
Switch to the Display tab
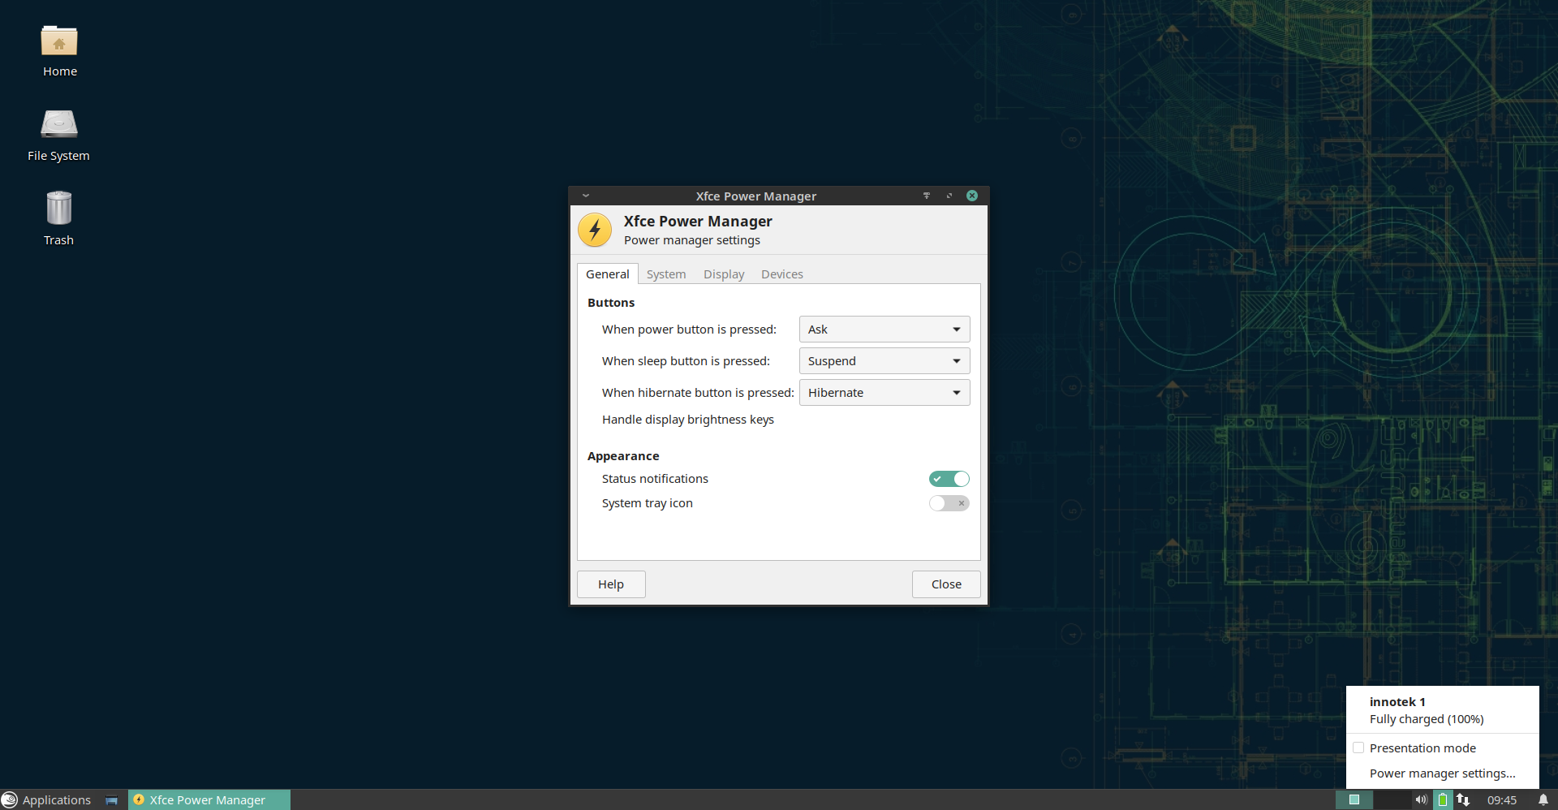pyautogui.click(x=723, y=274)
